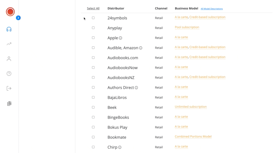
Task: Open the help question mark icon
Action: 9,74
